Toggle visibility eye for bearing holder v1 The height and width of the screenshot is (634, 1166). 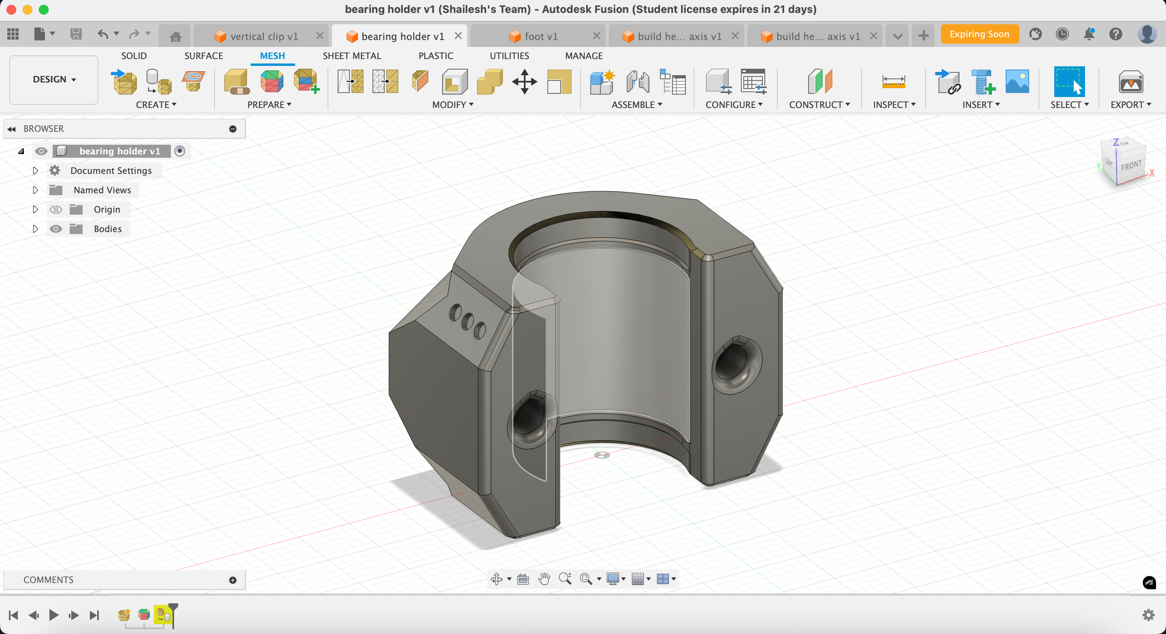tap(41, 151)
